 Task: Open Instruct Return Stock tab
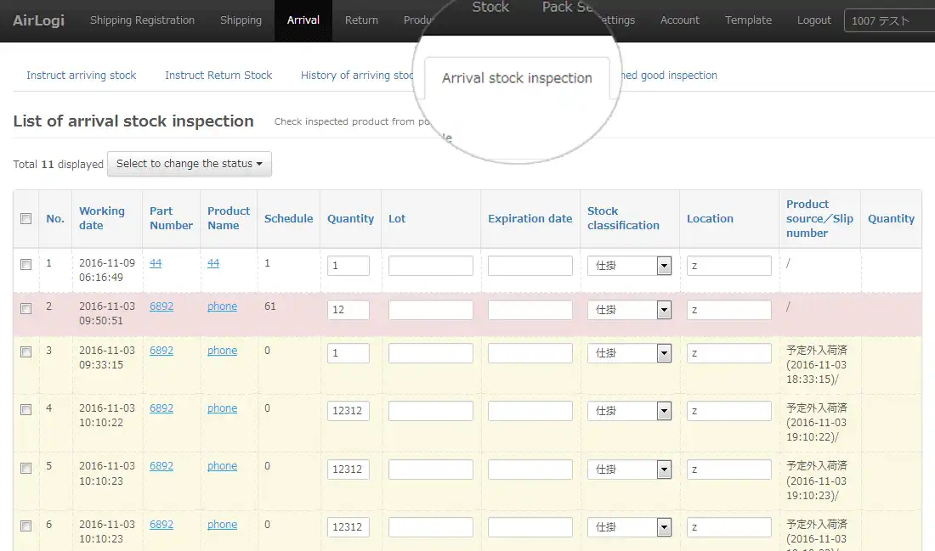click(x=218, y=75)
